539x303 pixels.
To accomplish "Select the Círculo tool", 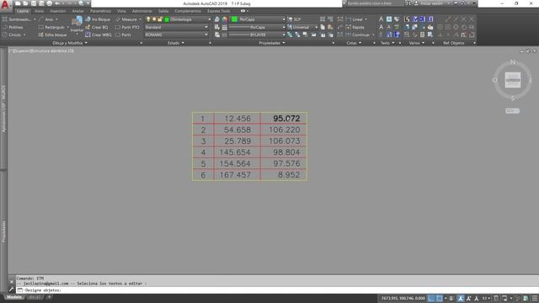I will (13, 35).
